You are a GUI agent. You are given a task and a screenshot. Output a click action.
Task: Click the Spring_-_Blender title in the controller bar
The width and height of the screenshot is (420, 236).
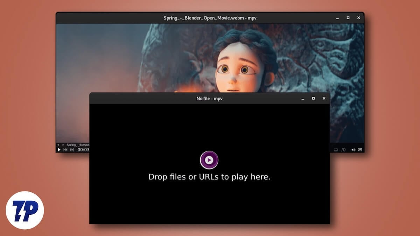[x=78, y=144]
